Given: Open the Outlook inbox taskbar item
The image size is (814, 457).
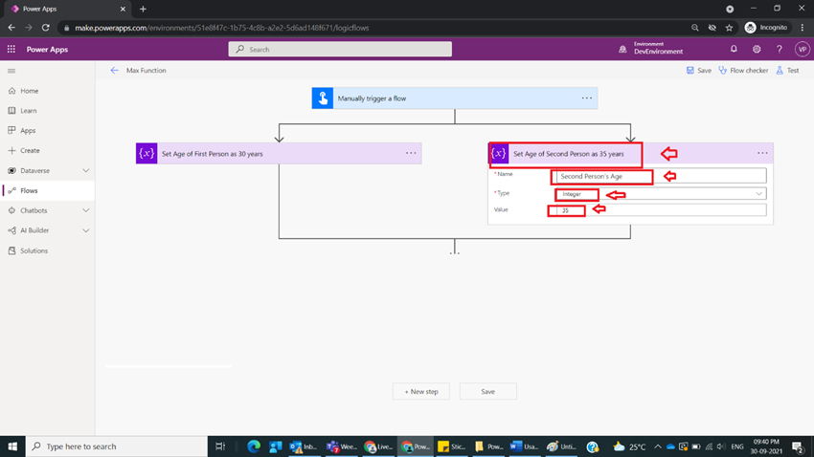Looking at the screenshot, I should click(304, 446).
